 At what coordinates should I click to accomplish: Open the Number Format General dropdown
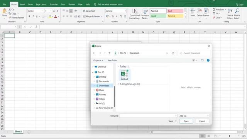click(x=125, y=11)
